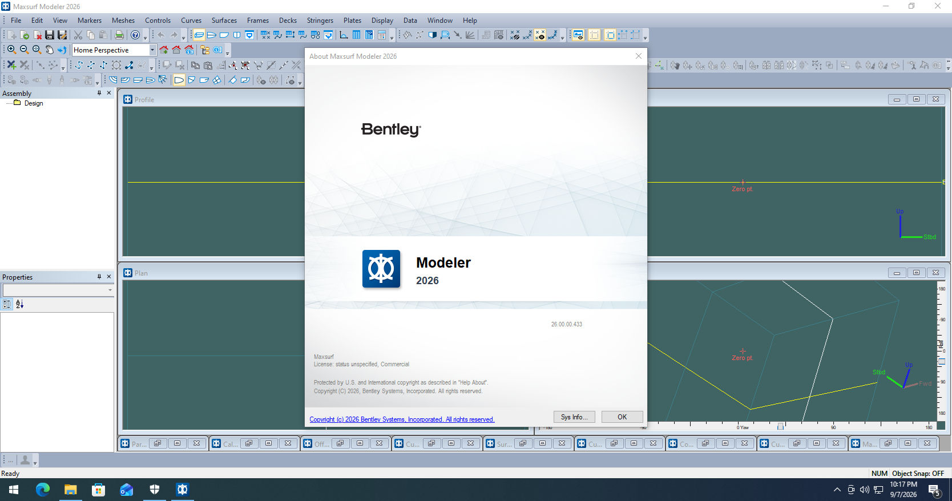Select the Pan hand tool
Viewport: 952px width, 501px height.
pos(50,50)
